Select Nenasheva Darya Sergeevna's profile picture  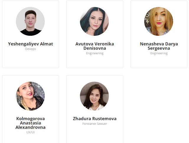[159, 21]
